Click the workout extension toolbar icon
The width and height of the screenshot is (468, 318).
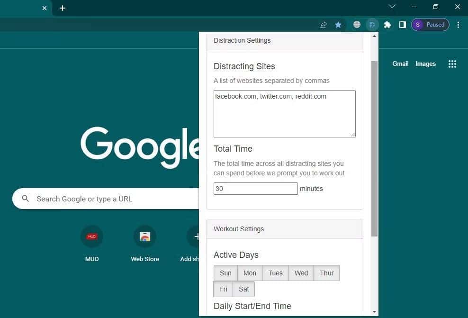pos(372,25)
